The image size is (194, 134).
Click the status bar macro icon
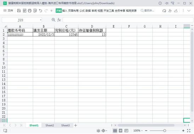(x=5, y=131)
